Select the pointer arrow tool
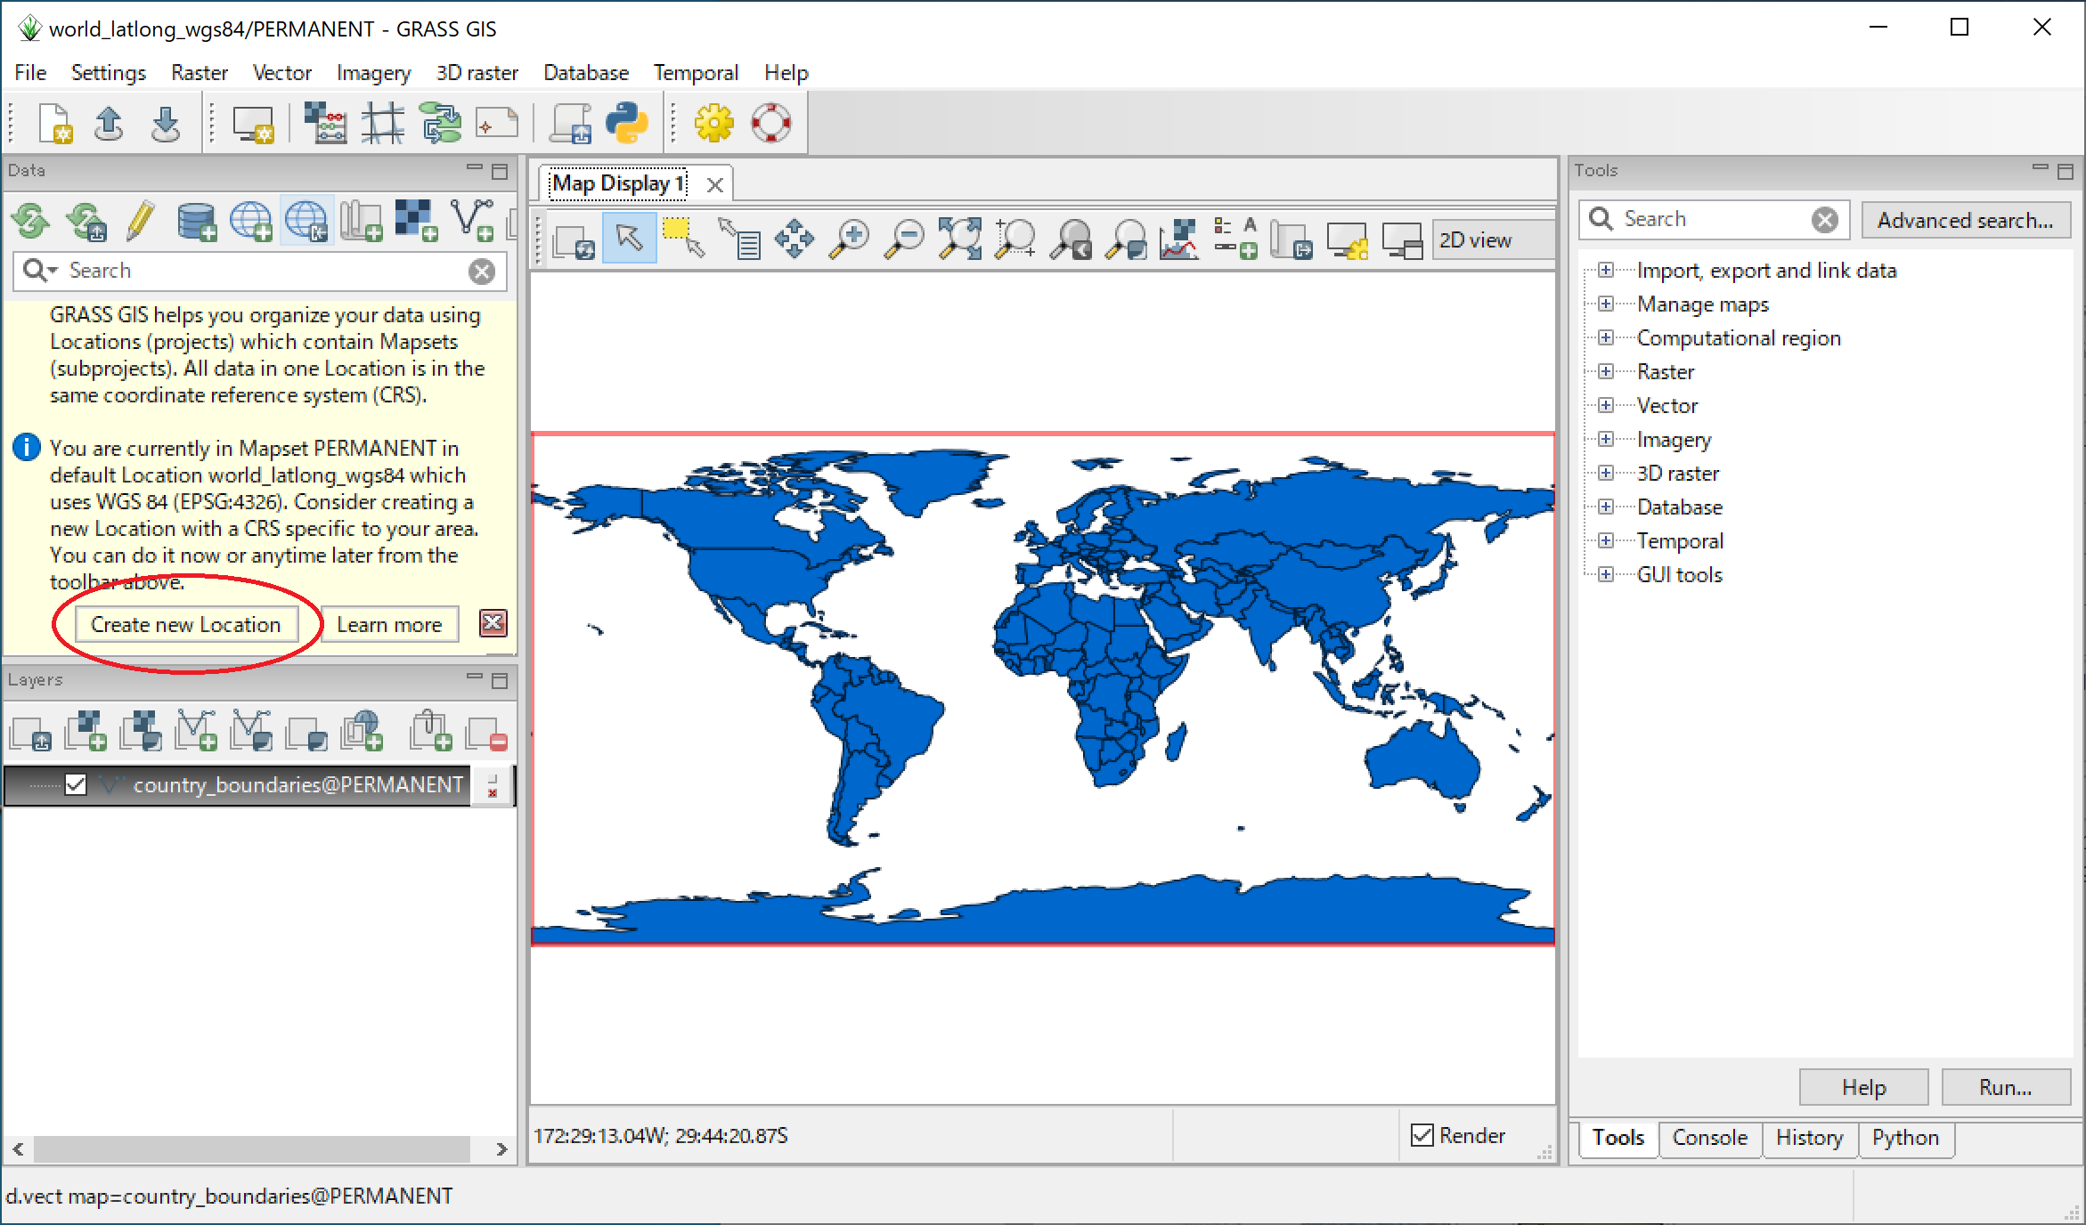 tap(629, 239)
